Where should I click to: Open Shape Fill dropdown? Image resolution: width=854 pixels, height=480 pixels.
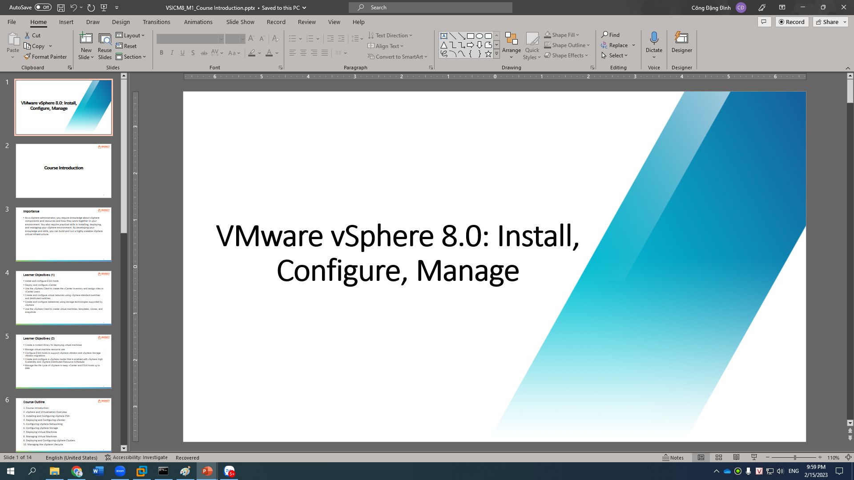pyautogui.click(x=562, y=35)
